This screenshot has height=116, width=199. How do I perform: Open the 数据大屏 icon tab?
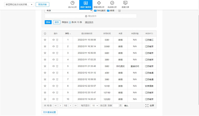pos(125,5)
